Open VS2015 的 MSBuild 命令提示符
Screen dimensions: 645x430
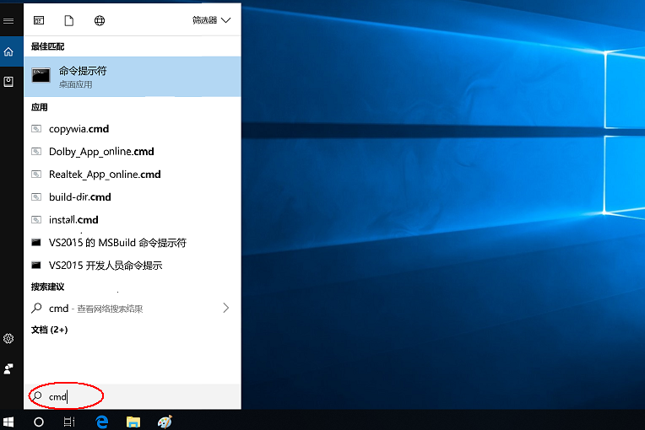coord(117,243)
